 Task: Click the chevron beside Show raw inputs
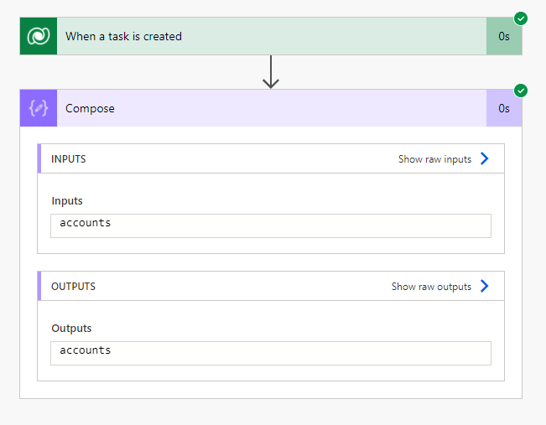[x=484, y=158]
